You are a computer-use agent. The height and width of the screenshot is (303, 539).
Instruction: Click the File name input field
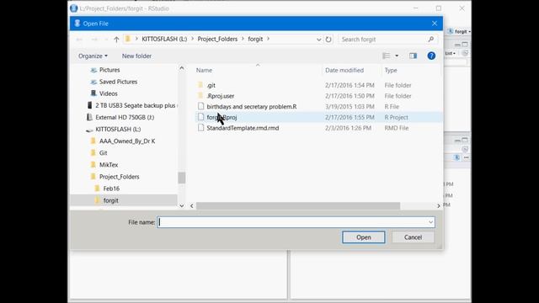[x=292, y=222]
